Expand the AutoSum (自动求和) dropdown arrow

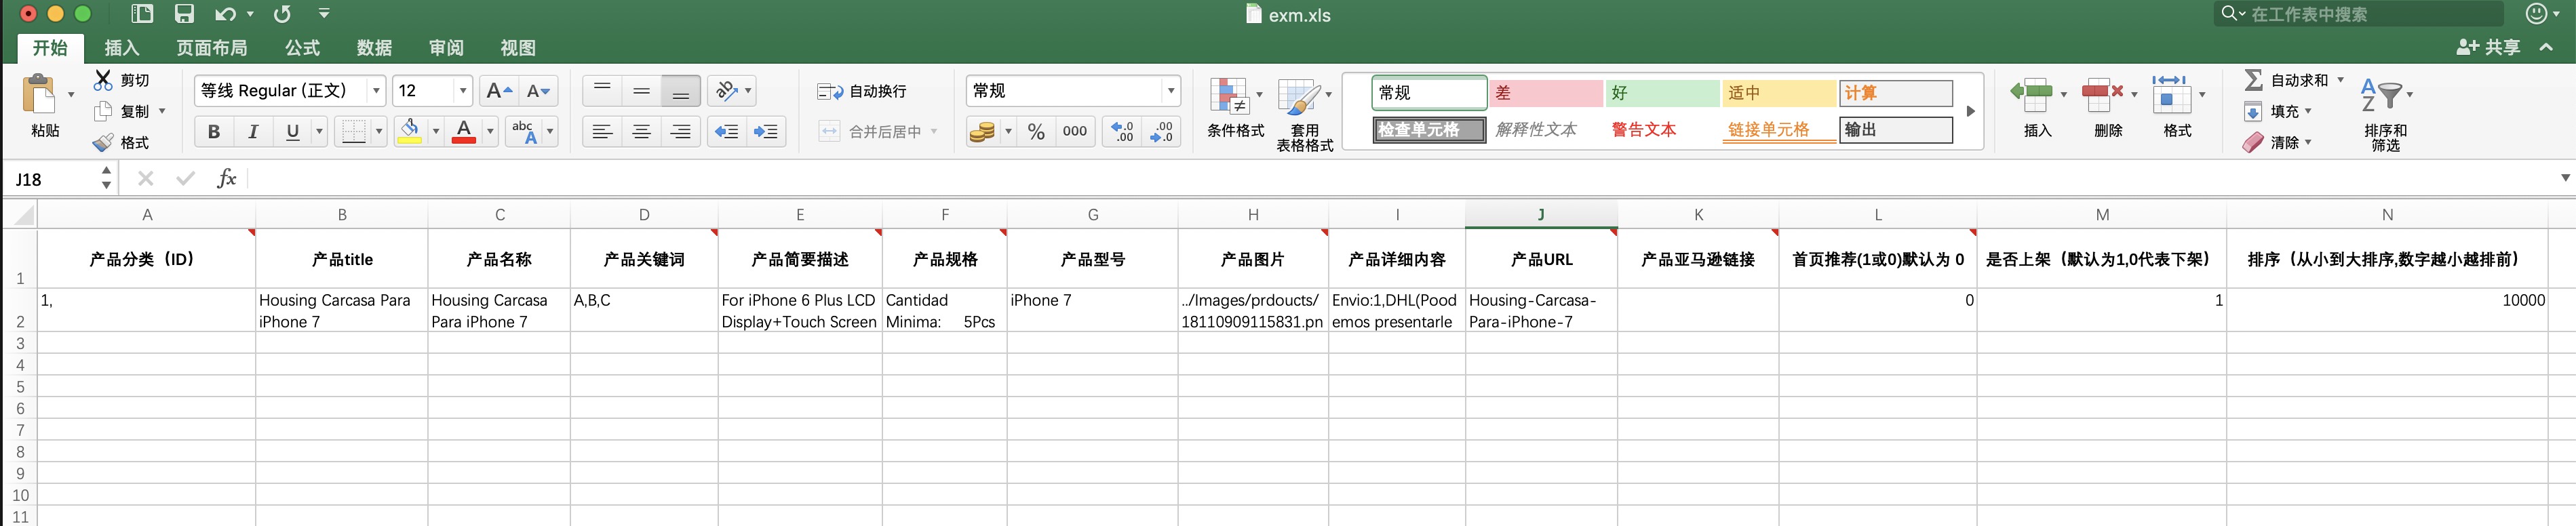pos(2340,80)
